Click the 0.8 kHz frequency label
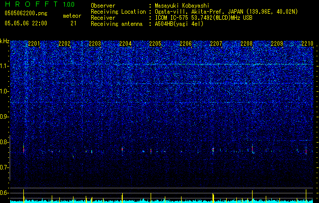The width and height of the screenshot is (319, 203). 4,142
